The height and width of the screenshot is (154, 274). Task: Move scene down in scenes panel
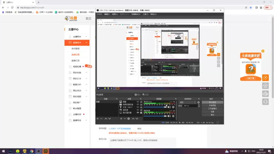pos(110,119)
